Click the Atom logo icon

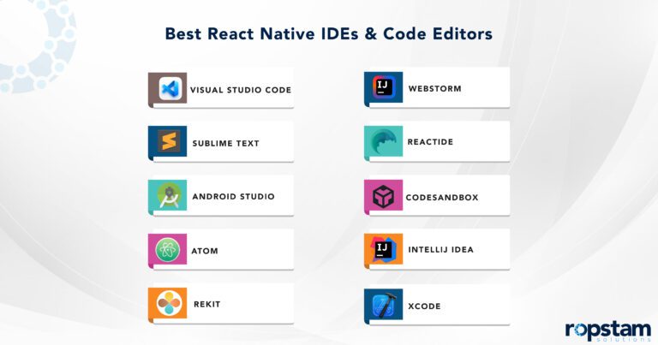coord(168,249)
